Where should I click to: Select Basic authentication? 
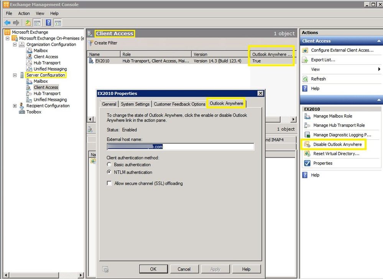(109, 165)
